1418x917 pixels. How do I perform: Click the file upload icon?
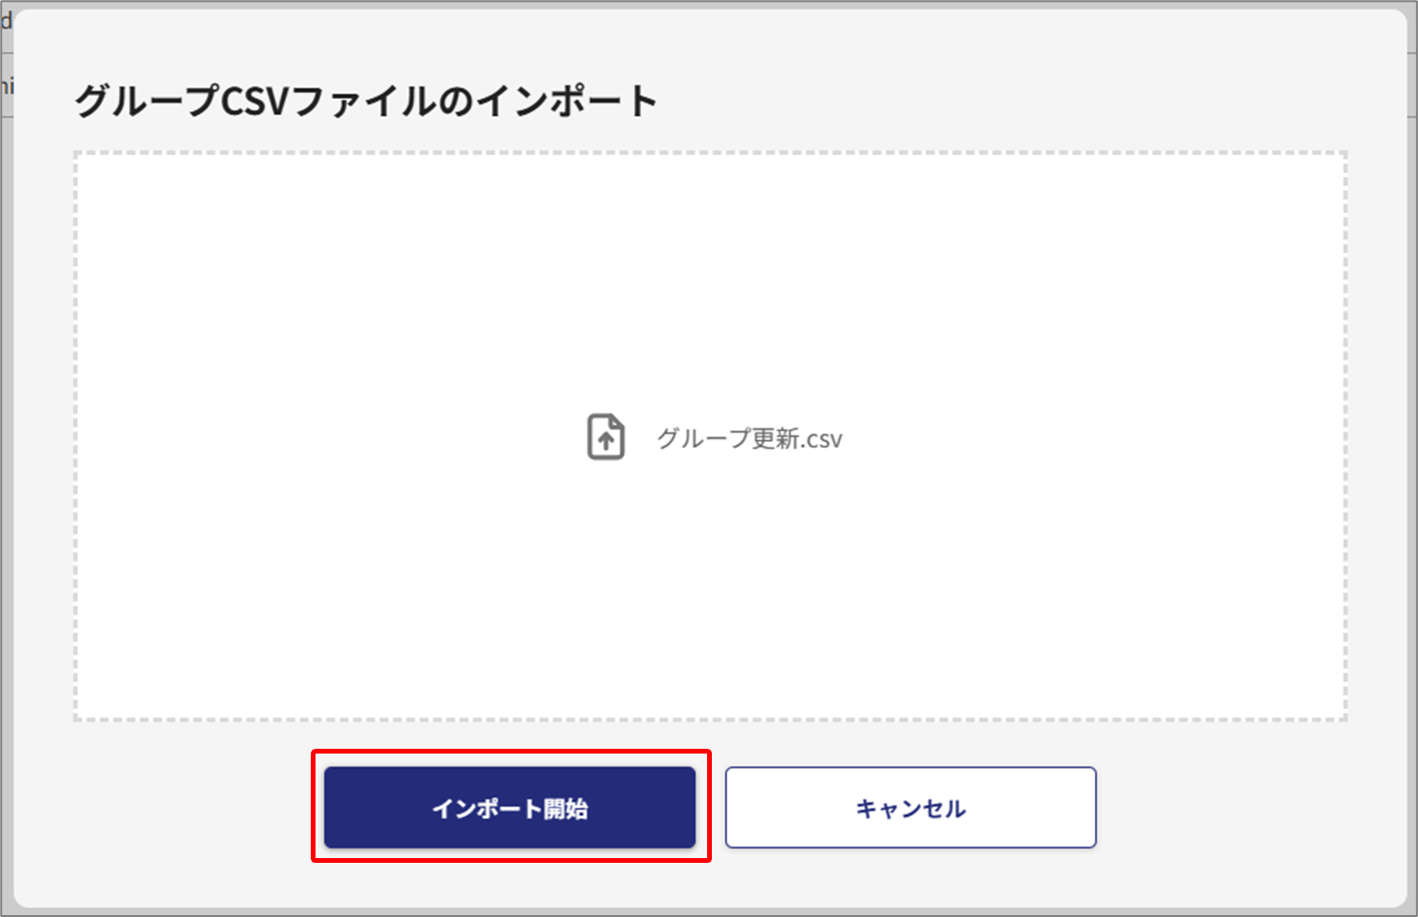[x=606, y=437]
